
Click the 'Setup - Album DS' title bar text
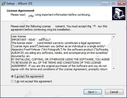coord(19,4)
